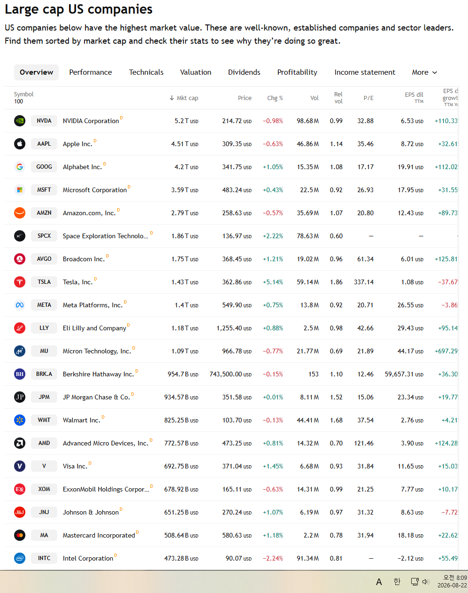Click the Broadcom logo icon
This screenshot has height=593, width=468.
pos(20,259)
